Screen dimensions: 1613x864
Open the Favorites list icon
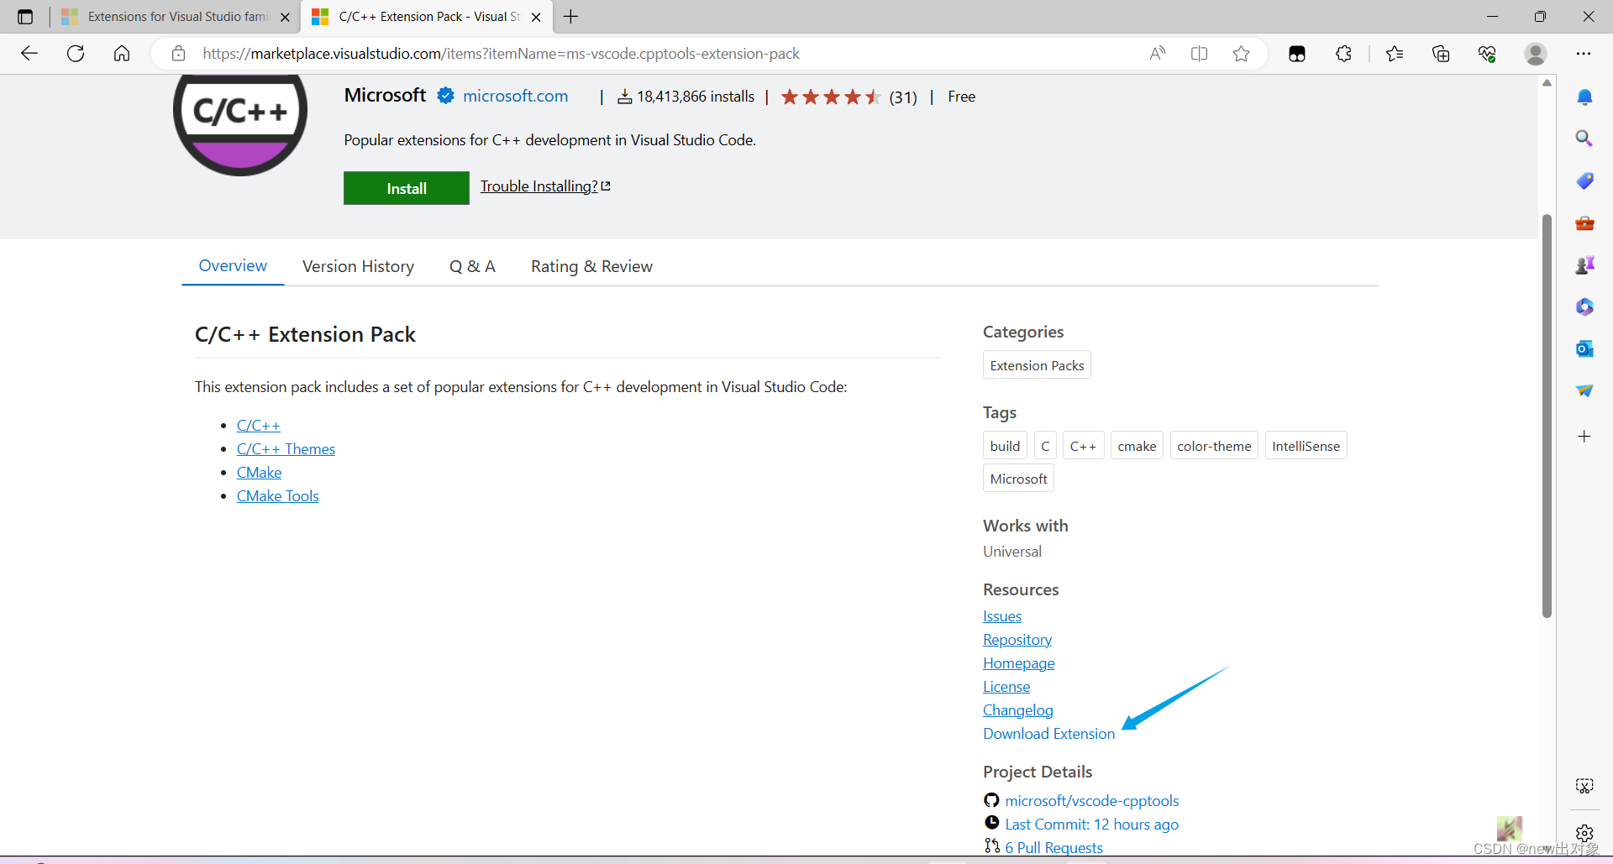coord(1395,54)
